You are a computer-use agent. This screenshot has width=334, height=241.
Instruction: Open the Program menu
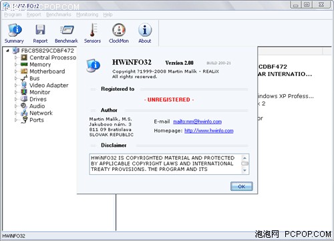tap(13, 15)
